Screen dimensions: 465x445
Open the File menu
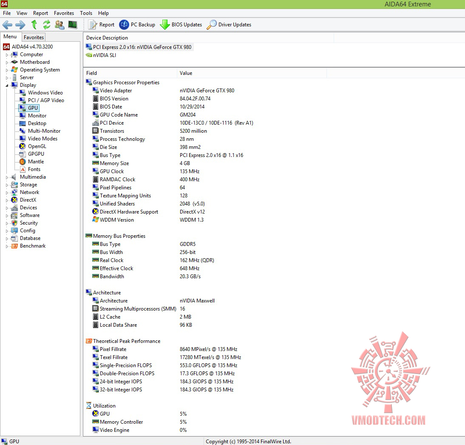[x=7, y=13]
